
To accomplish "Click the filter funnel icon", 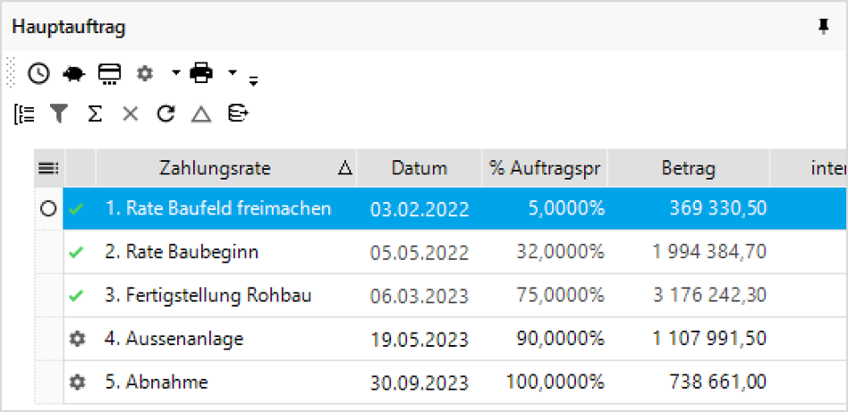I will coord(60,114).
